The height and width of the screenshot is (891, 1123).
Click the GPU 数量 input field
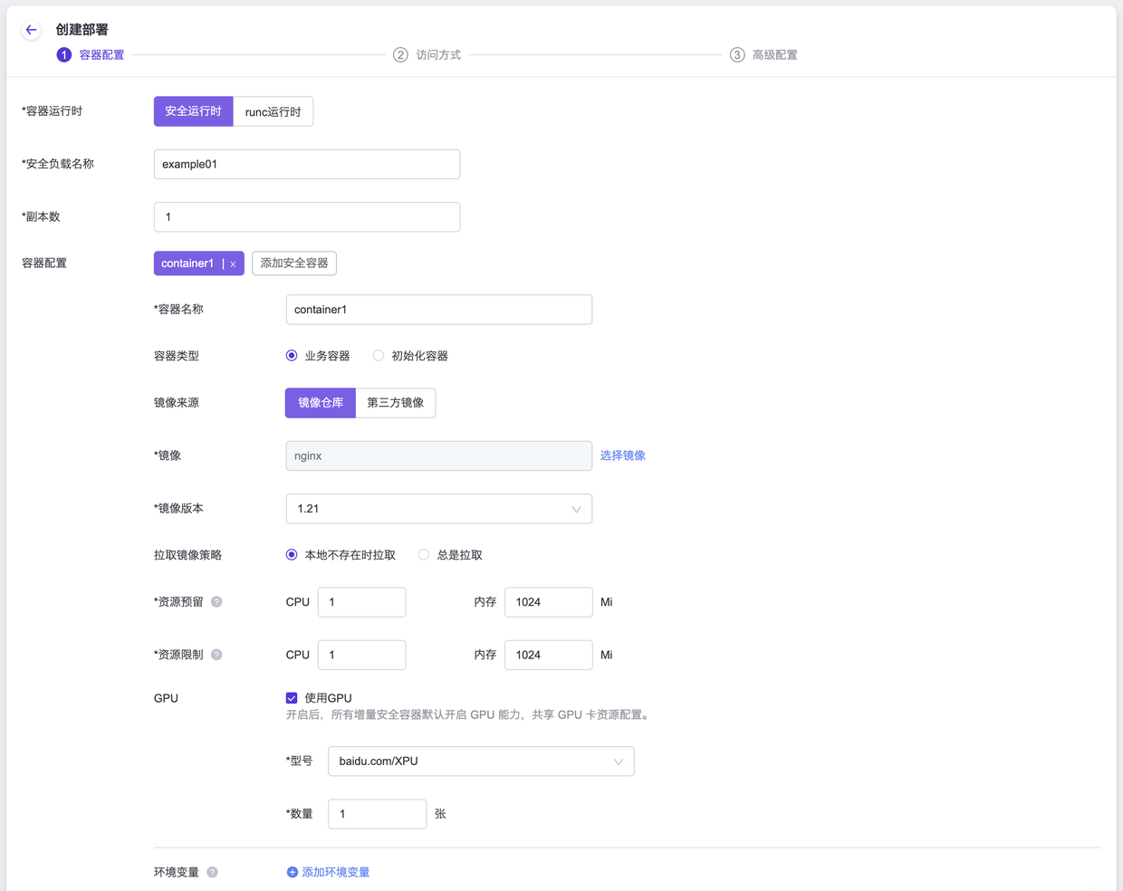point(377,814)
